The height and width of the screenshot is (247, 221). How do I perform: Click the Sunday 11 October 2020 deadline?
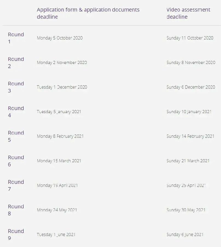point(190,38)
